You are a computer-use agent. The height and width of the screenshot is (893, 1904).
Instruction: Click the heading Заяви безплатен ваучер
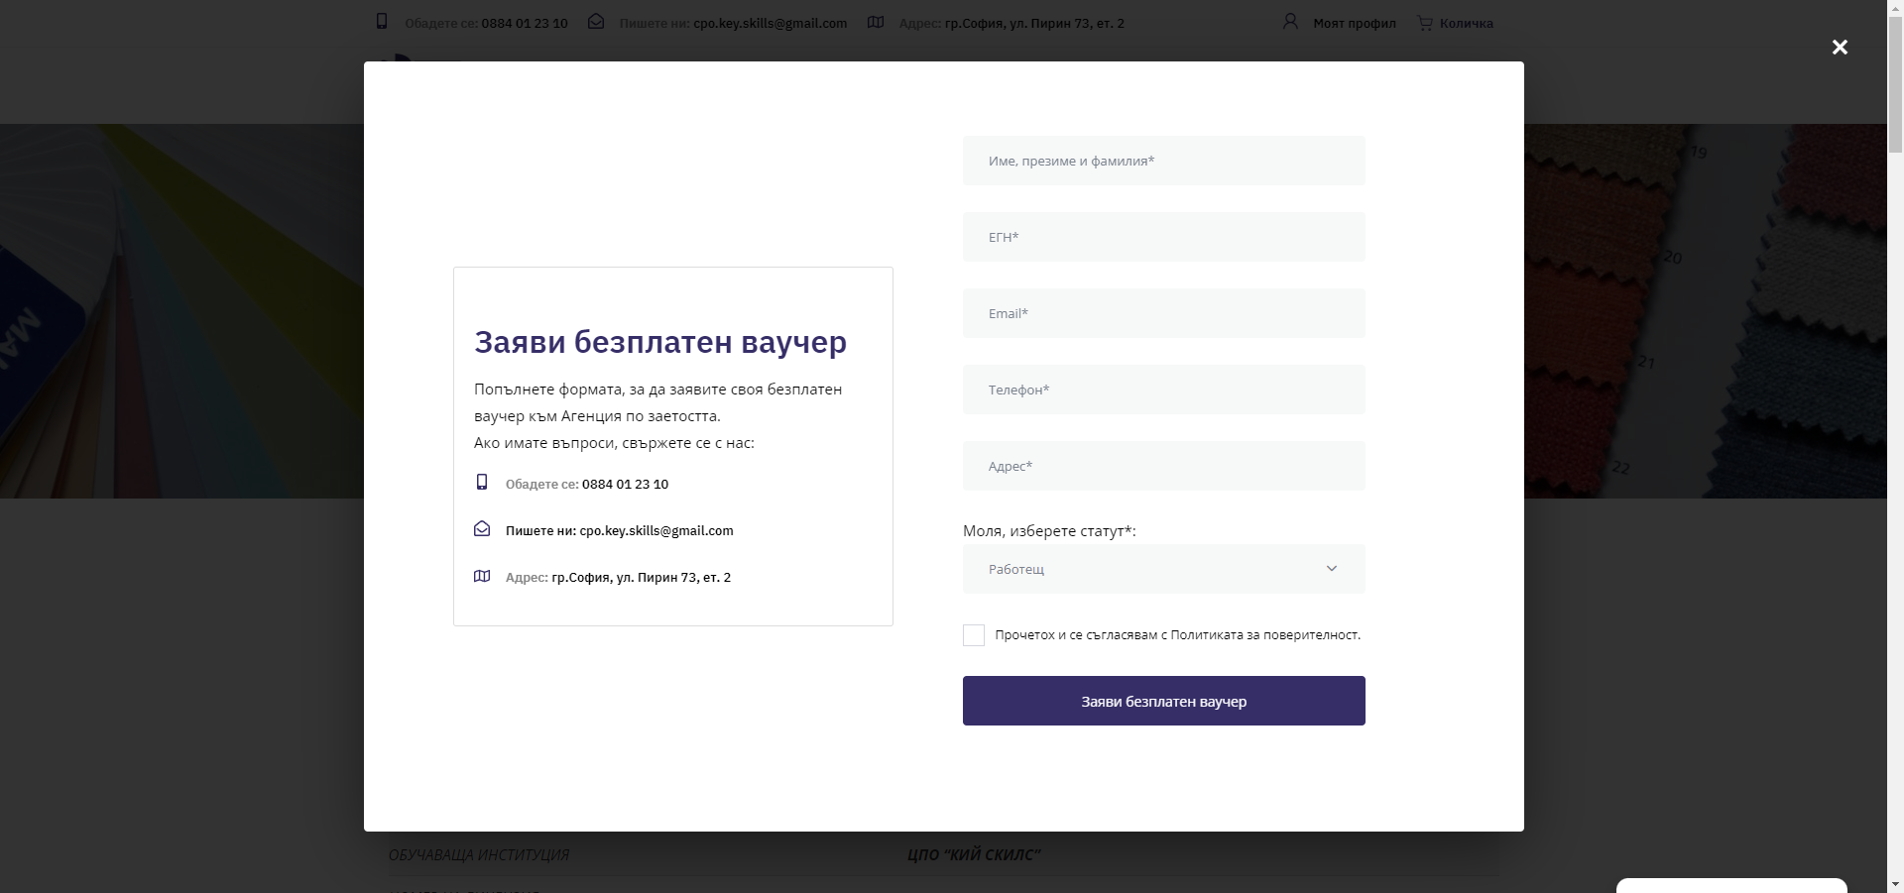click(660, 341)
